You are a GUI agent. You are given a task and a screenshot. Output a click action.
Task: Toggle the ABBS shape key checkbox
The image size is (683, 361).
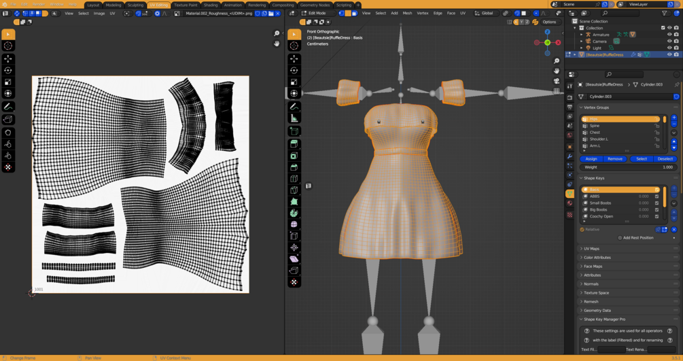click(x=656, y=196)
